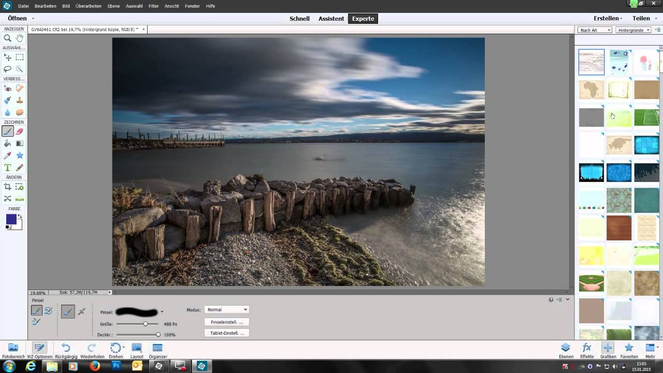Open the Modus blend mode dropdown
This screenshot has width=663, height=373.
click(x=227, y=310)
